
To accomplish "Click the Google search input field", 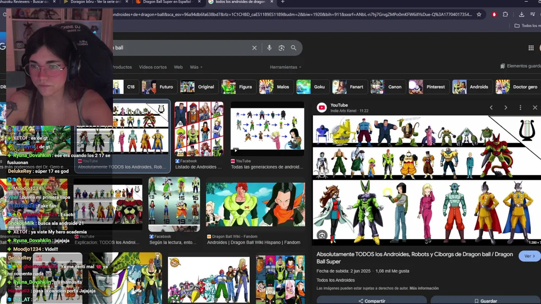I will coord(182,48).
